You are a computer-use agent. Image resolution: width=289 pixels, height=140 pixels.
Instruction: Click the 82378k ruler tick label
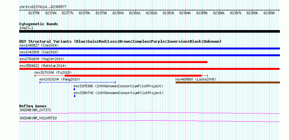click(84, 13)
